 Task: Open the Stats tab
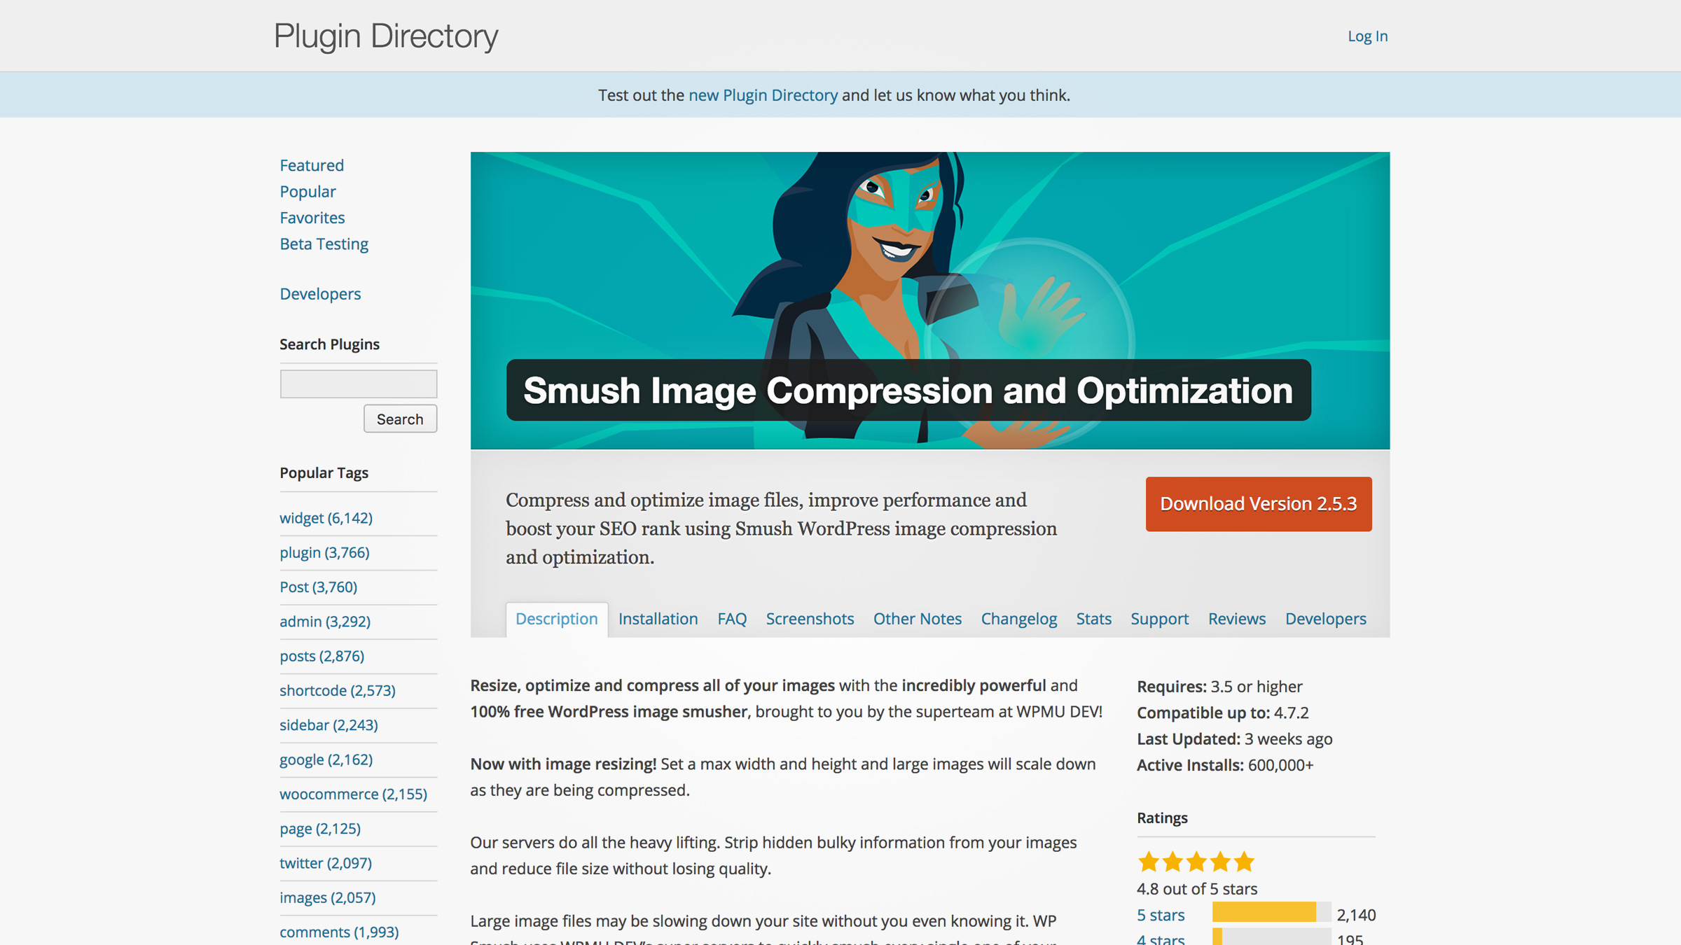click(x=1093, y=619)
